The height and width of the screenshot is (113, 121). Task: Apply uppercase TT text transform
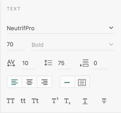click(11, 101)
